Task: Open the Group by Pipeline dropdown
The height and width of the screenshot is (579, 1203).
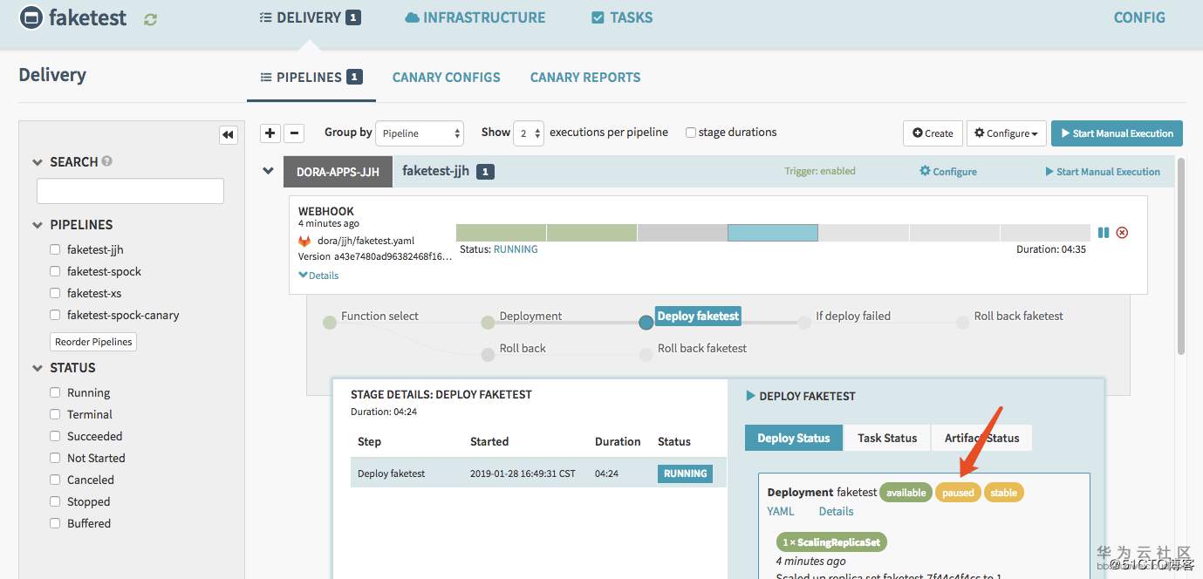Action: pyautogui.click(x=420, y=133)
